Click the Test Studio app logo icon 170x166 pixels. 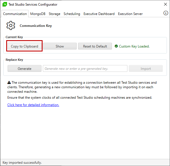(5, 5)
